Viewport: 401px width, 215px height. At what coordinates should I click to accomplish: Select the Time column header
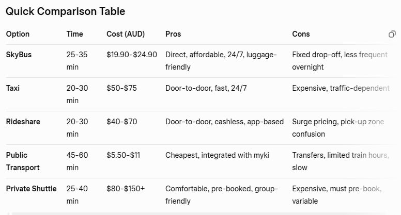tap(74, 34)
